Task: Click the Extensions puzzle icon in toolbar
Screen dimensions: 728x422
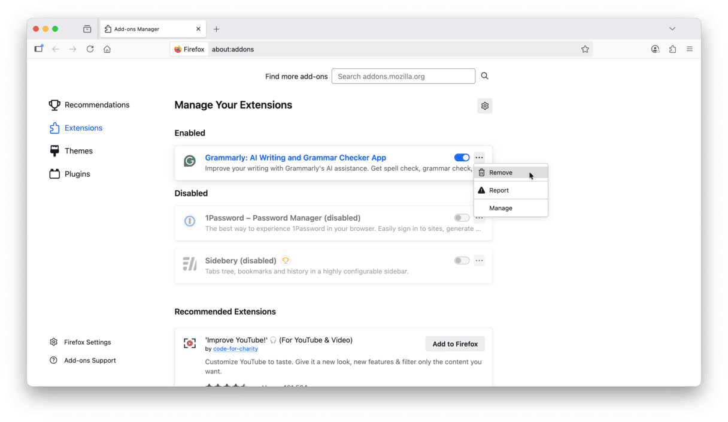Action: [x=672, y=49]
